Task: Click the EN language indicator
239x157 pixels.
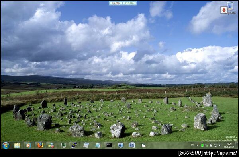Action: (192, 145)
